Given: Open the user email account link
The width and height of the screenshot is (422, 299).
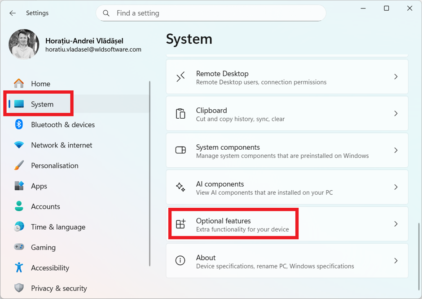Looking at the screenshot, I should click(x=93, y=50).
